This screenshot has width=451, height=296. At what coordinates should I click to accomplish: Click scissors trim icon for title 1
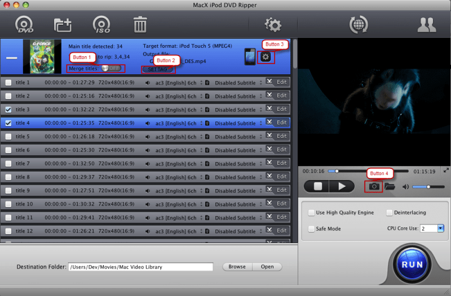coord(269,82)
